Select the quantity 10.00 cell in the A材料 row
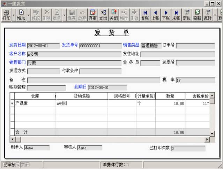 coord(170,103)
